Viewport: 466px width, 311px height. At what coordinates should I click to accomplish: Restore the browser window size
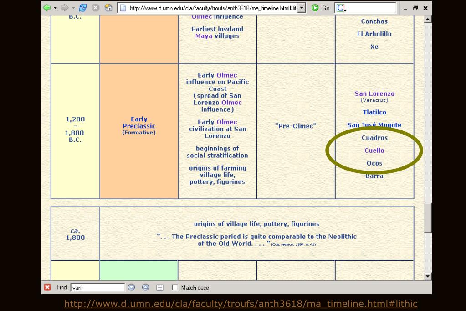pyautogui.click(x=415, y=8)
